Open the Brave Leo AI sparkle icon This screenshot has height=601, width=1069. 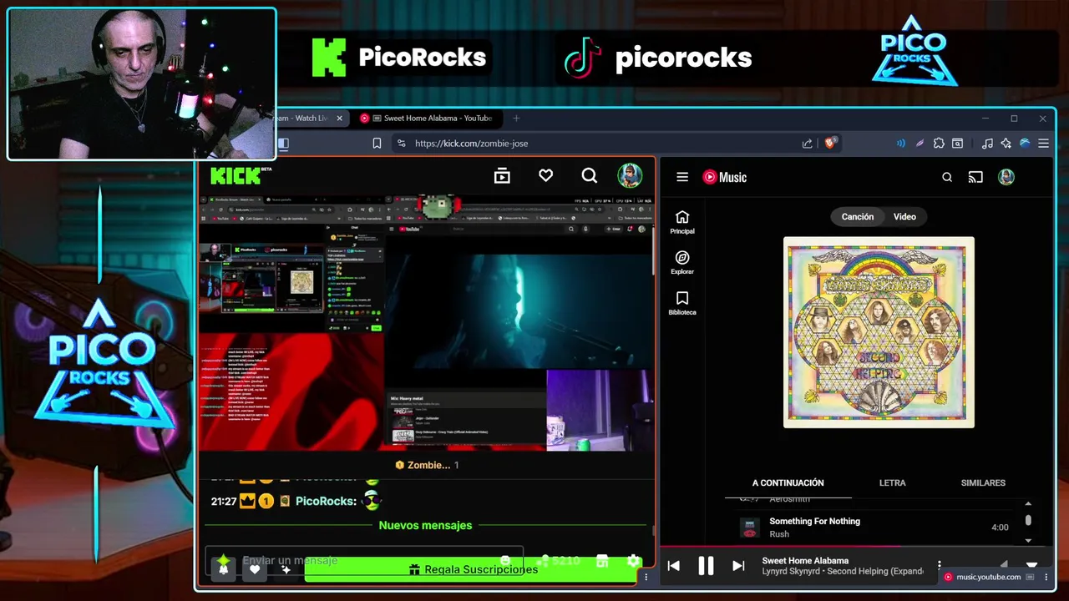click(x=1006, y=144)
